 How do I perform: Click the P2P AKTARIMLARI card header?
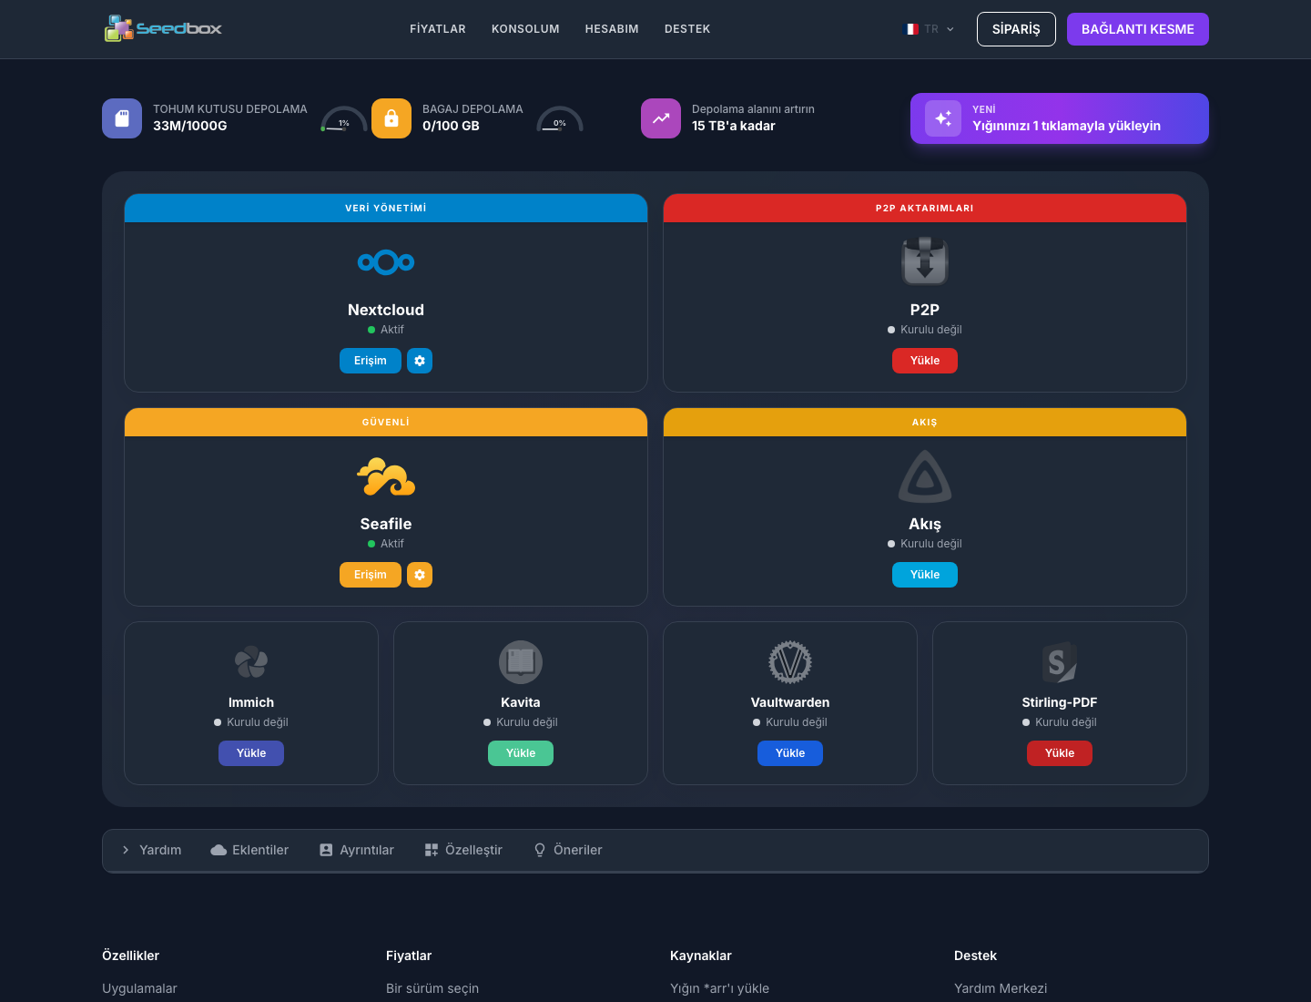click(925, 208)
